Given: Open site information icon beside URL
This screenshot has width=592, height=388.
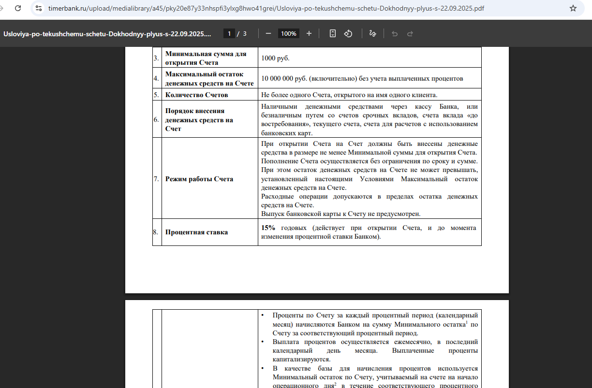Looking at the screenshot, I should [39, 8].
